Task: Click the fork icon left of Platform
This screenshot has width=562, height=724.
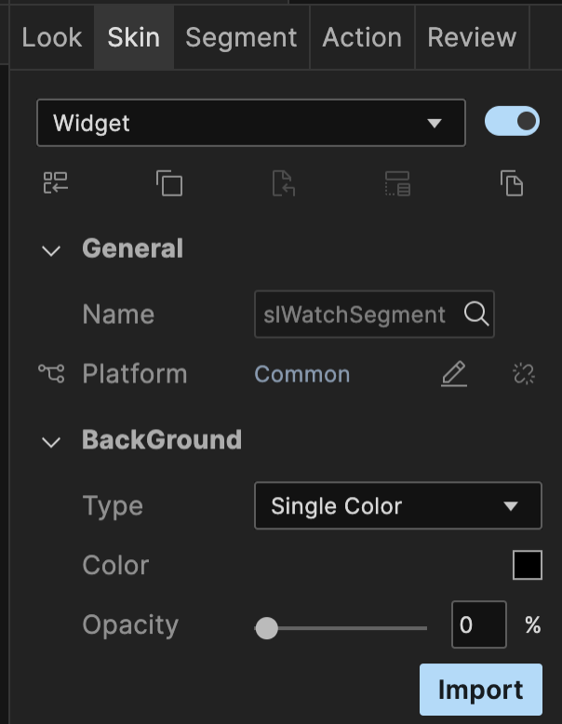Action: click(x=51, y=374)
